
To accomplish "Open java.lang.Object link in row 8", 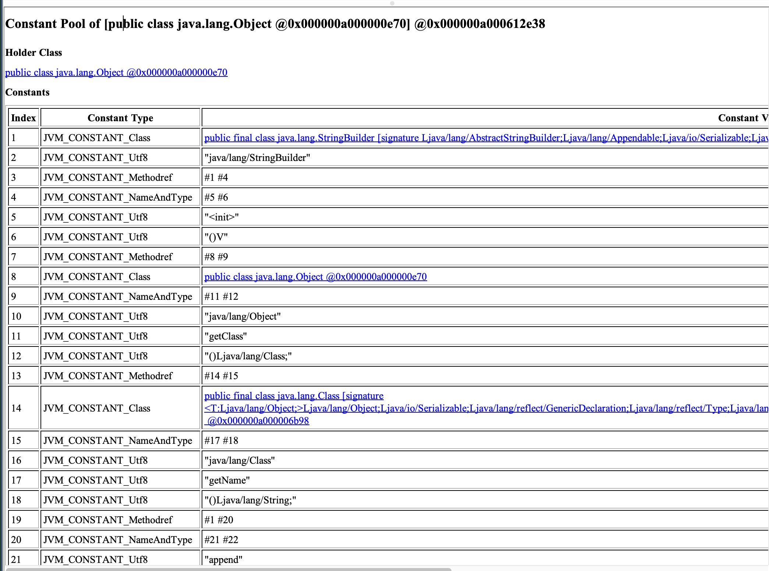I will point(315,277).
